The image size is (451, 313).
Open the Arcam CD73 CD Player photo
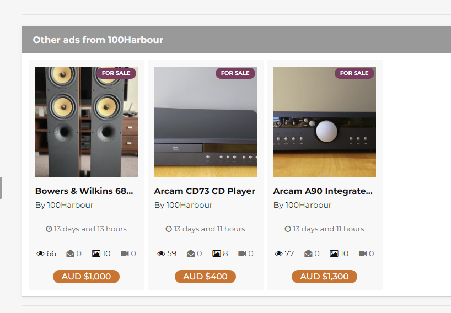point(206,122)
